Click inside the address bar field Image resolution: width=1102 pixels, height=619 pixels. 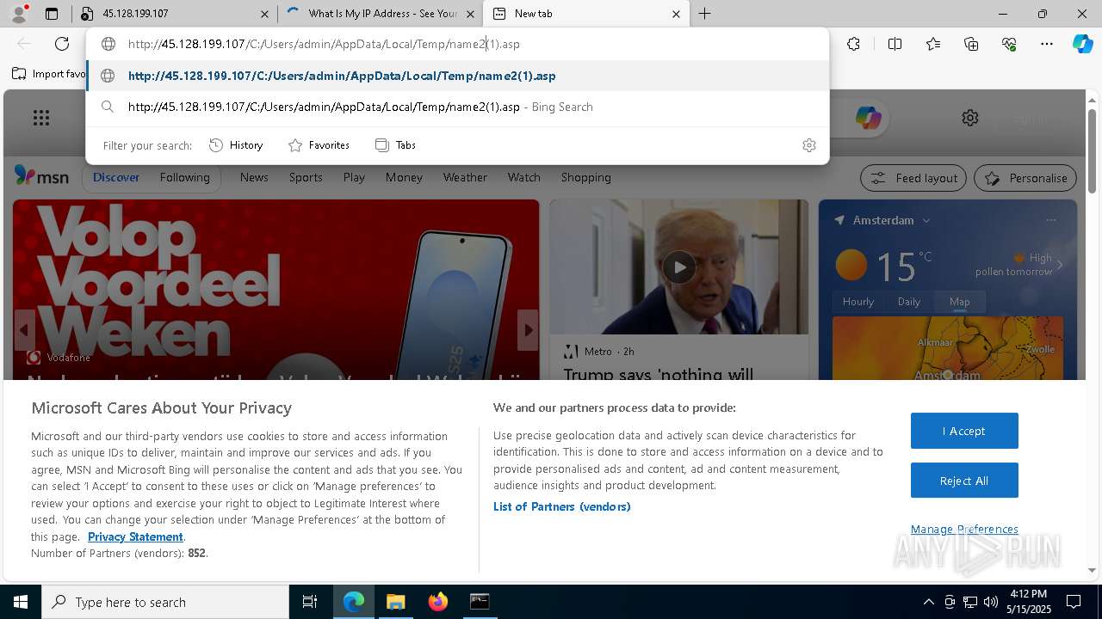[x=458, y=44]
